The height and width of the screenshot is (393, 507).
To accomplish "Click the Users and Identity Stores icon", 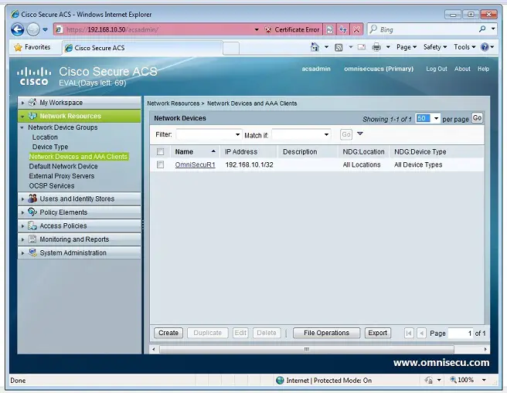I will click(32, 198).
